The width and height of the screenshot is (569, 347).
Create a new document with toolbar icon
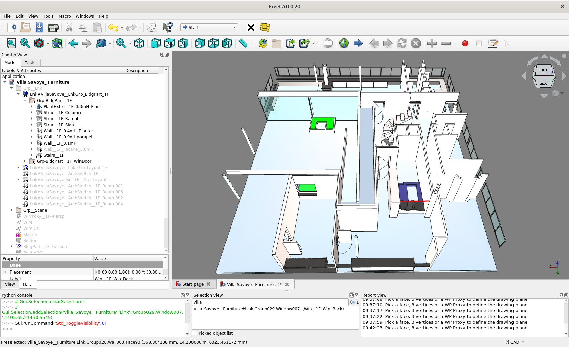tap(12, 27)
